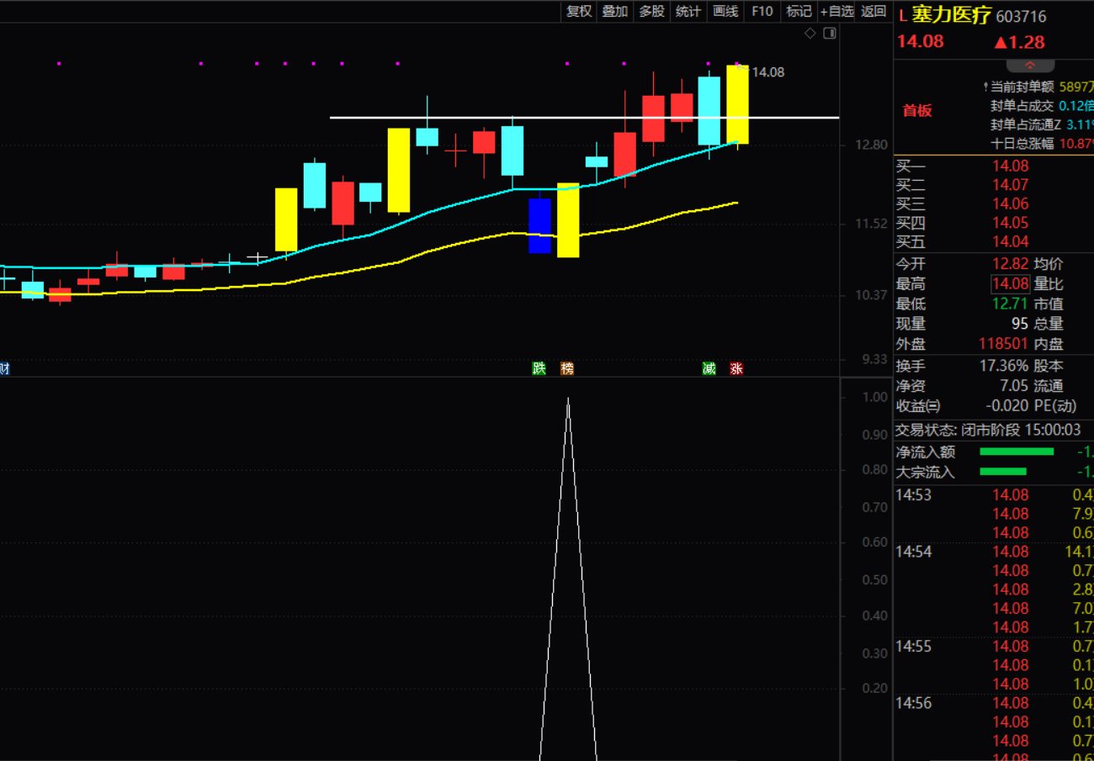The image size is (1094, 761).
Task: Click the 标记 mark button
Action: coord(799,11)
